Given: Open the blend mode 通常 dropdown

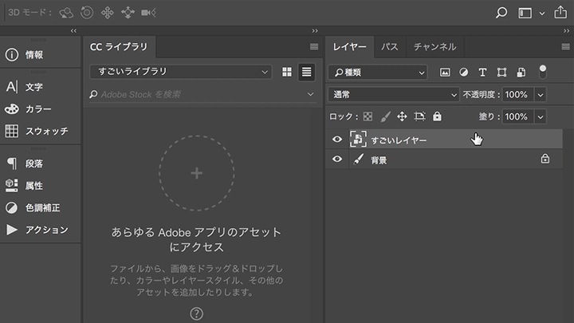Looking at the screenshot, I should click(x=394, y=95).
